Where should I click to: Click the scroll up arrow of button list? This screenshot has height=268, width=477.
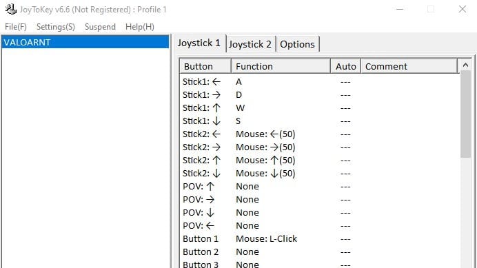[465, 65]
